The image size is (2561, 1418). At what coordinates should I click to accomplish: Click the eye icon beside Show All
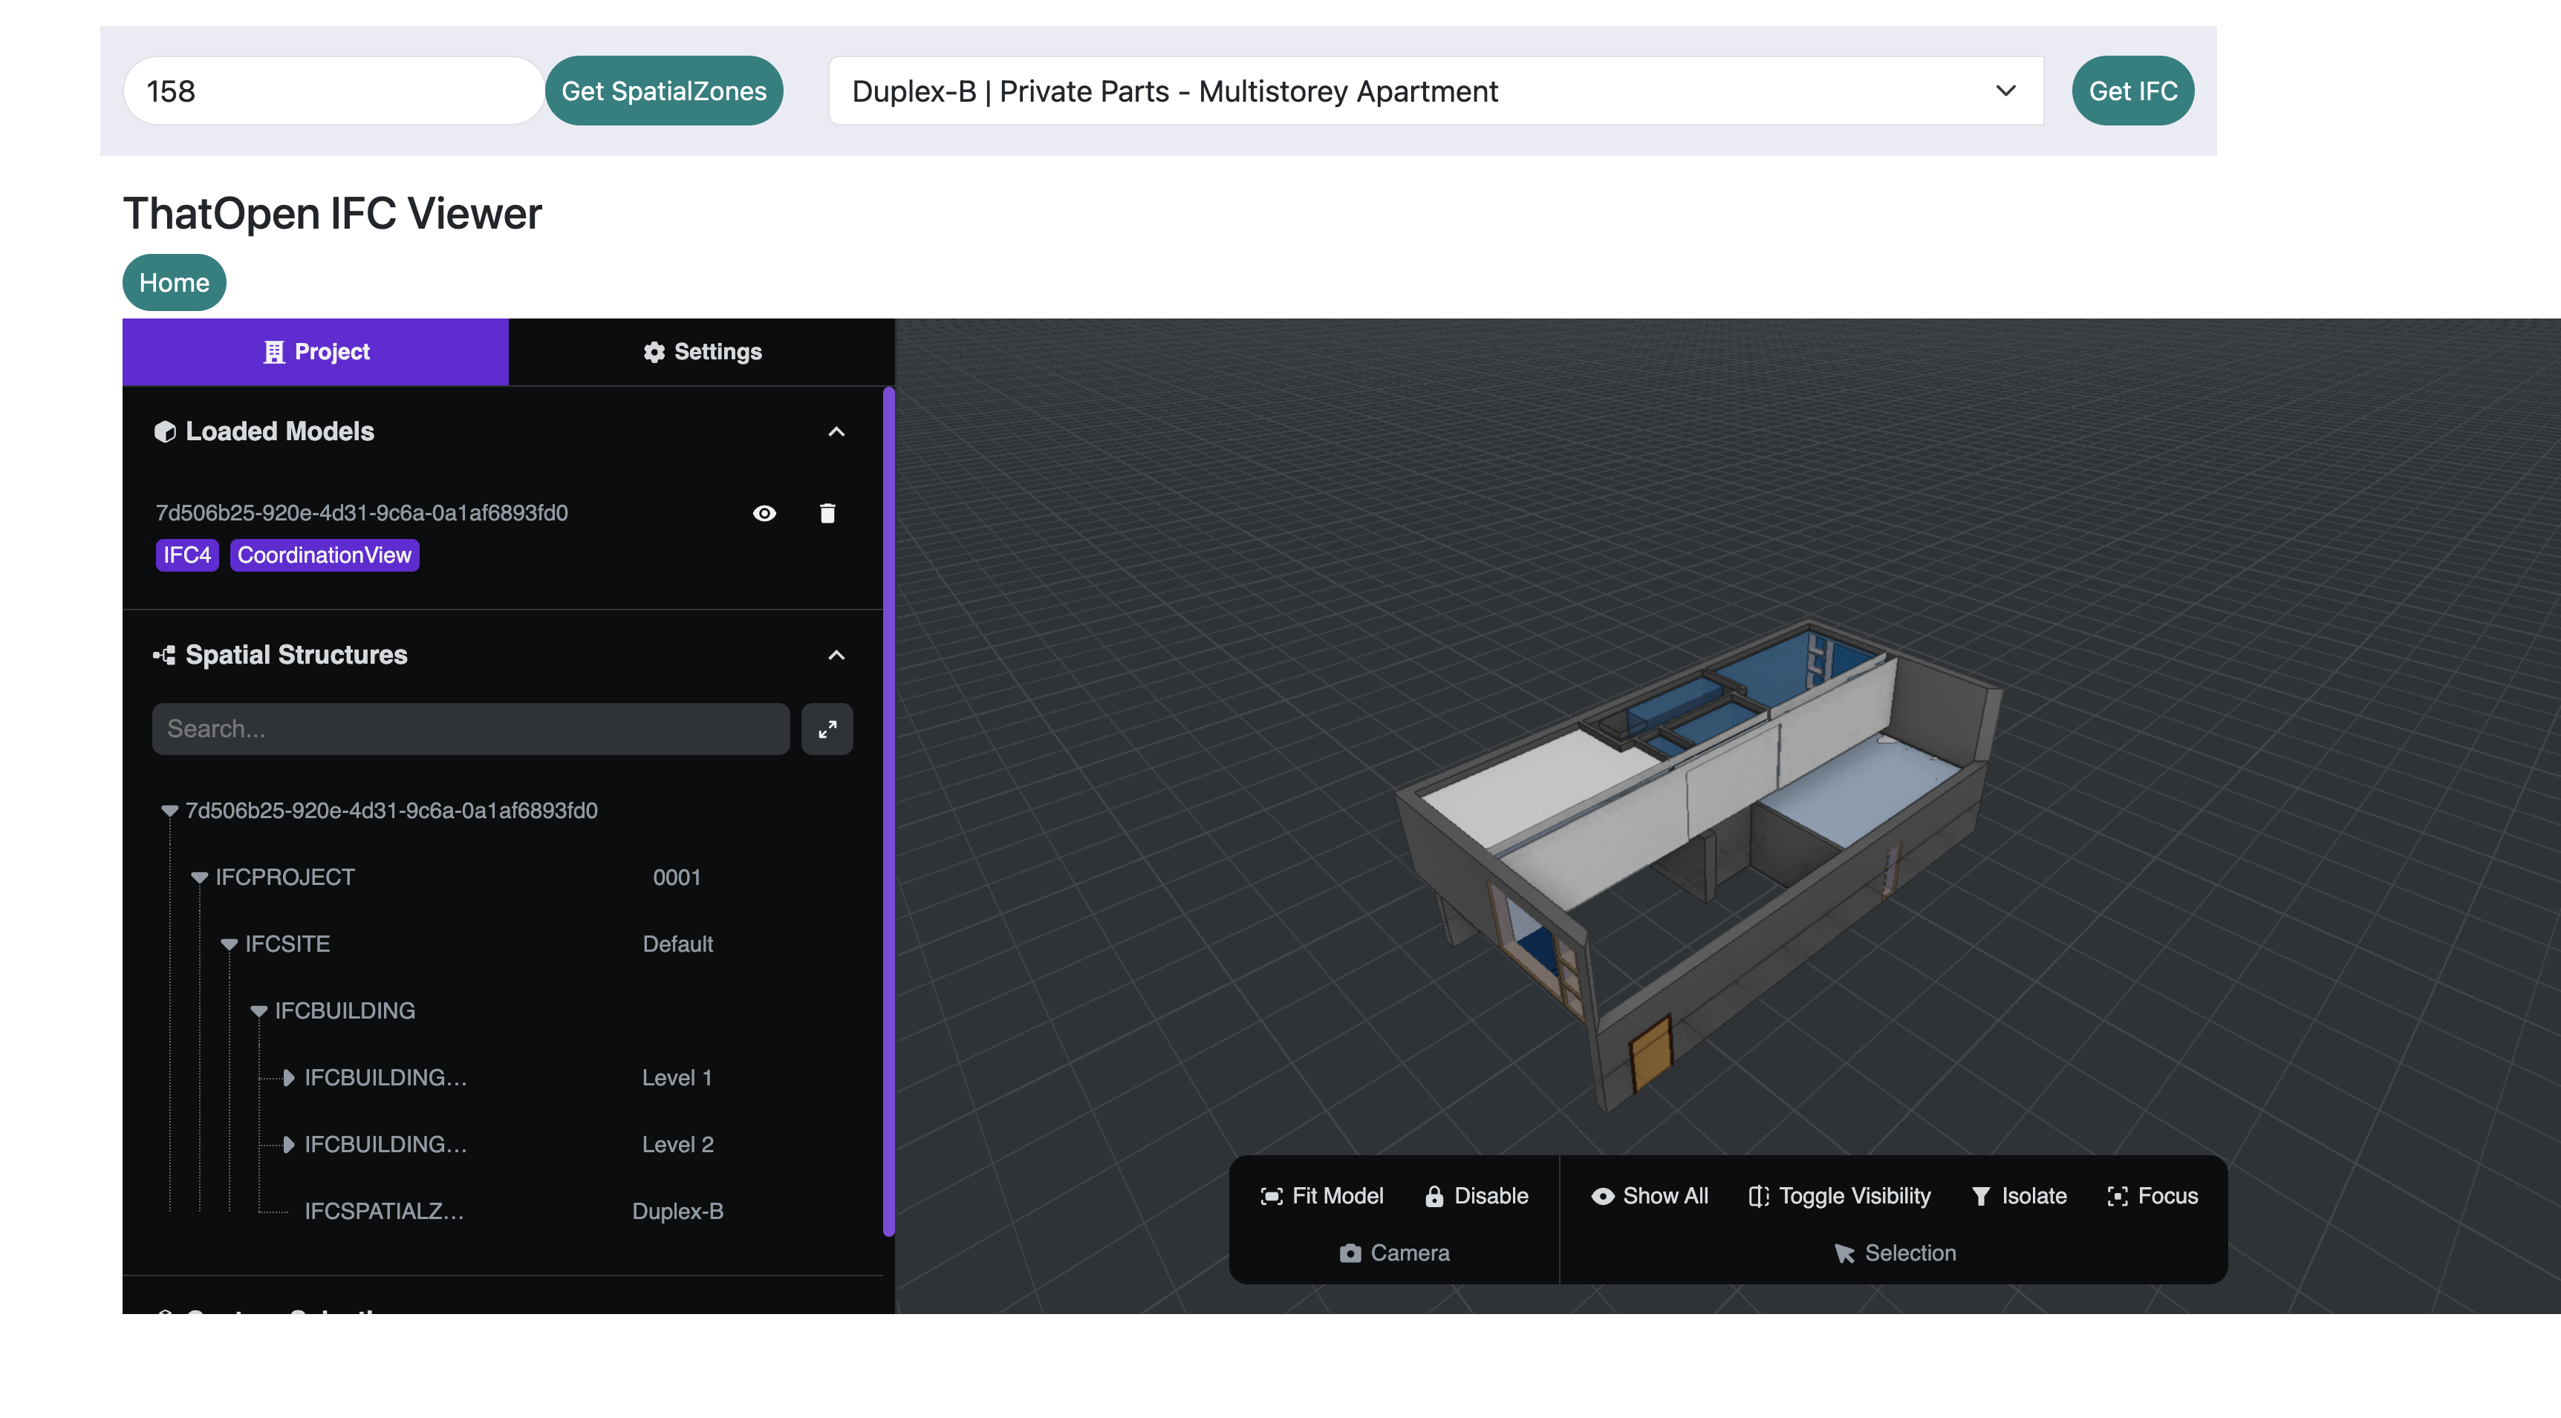click(1603, 1197)
